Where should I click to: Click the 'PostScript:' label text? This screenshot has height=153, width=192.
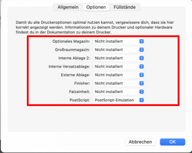[80, 100]
